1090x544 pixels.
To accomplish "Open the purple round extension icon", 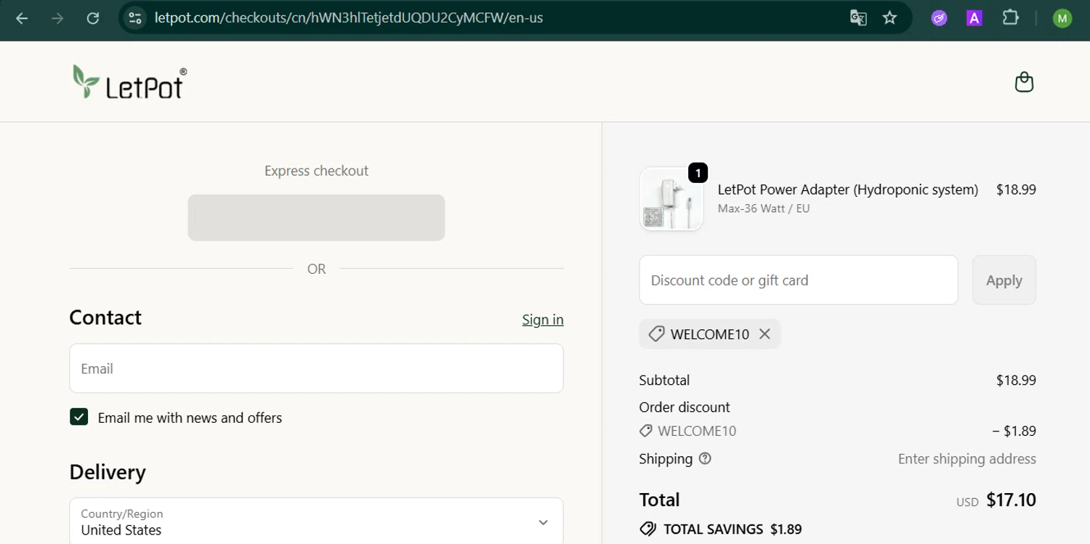I will pyautogui.click(x=940, y=18).
